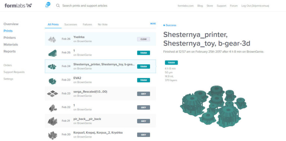Click the Feb 20 date in list
Viewport: 286px width, 141px height.
[66, 134]
